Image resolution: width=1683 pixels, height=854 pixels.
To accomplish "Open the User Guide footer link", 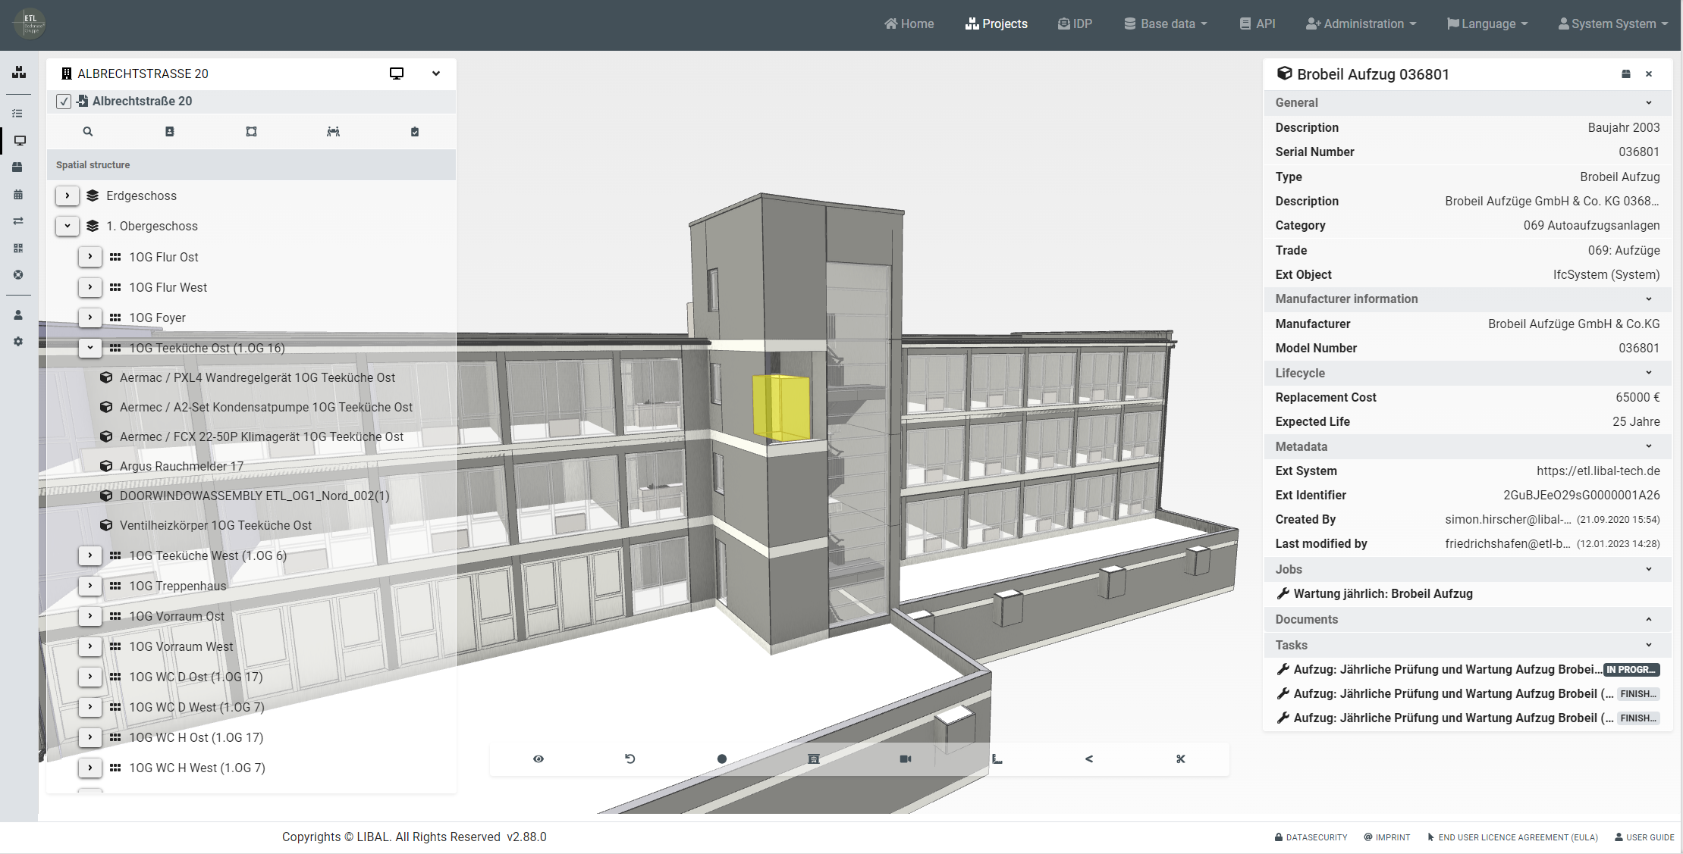I will coord(1644,837).
